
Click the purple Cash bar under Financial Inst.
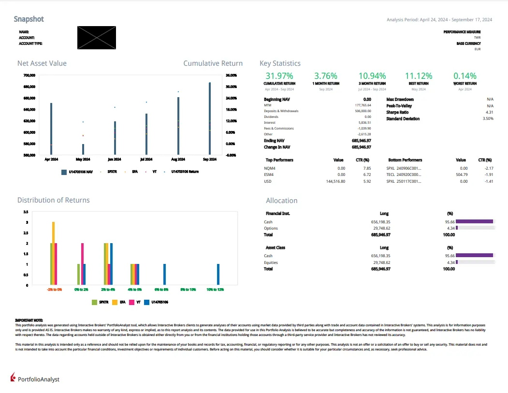click(x=474, y=222)
